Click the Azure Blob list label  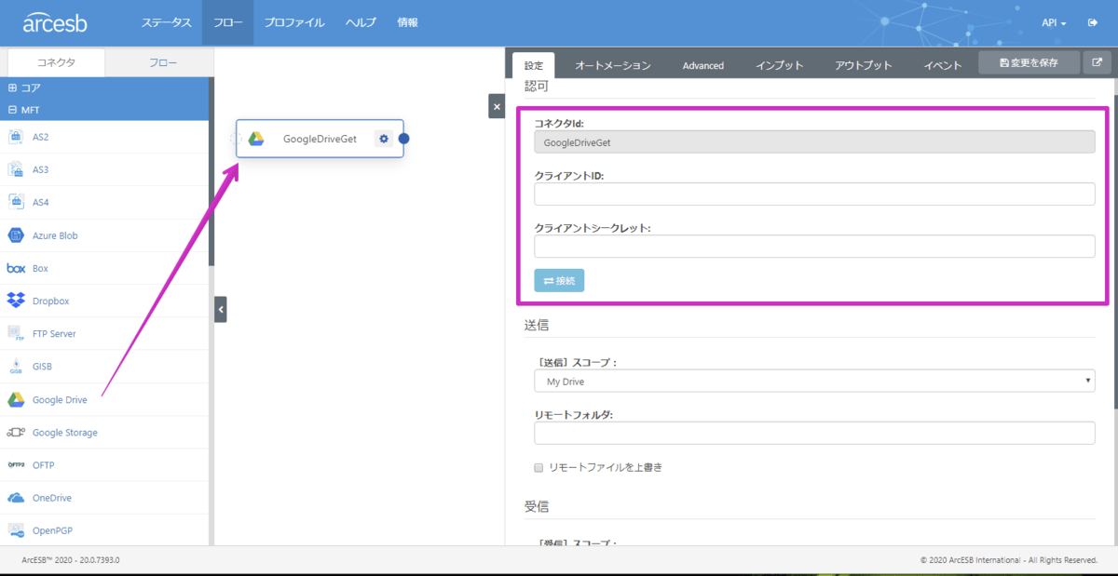(55, 235)
